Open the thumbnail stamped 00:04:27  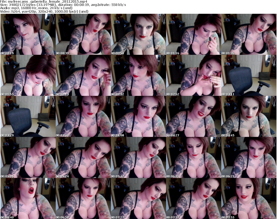click(x=194, y=117)
